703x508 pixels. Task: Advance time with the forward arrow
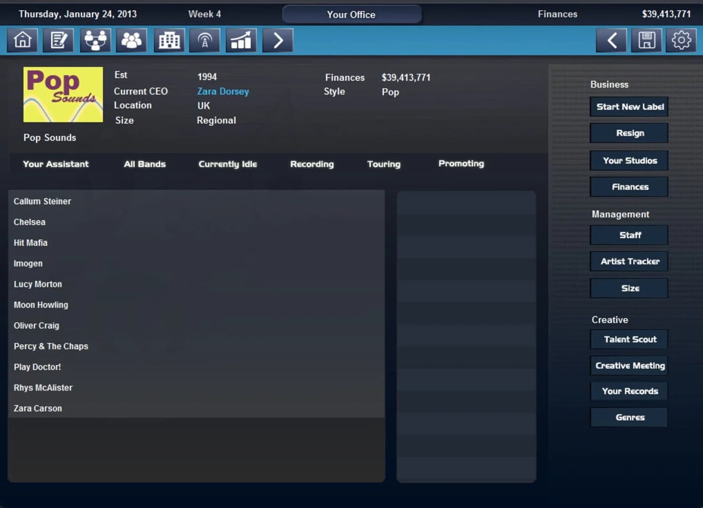click(278, 40)
